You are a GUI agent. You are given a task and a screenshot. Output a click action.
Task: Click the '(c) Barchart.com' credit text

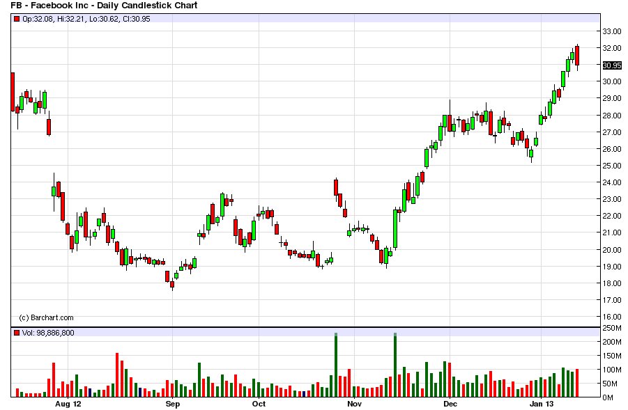point(47,317)
